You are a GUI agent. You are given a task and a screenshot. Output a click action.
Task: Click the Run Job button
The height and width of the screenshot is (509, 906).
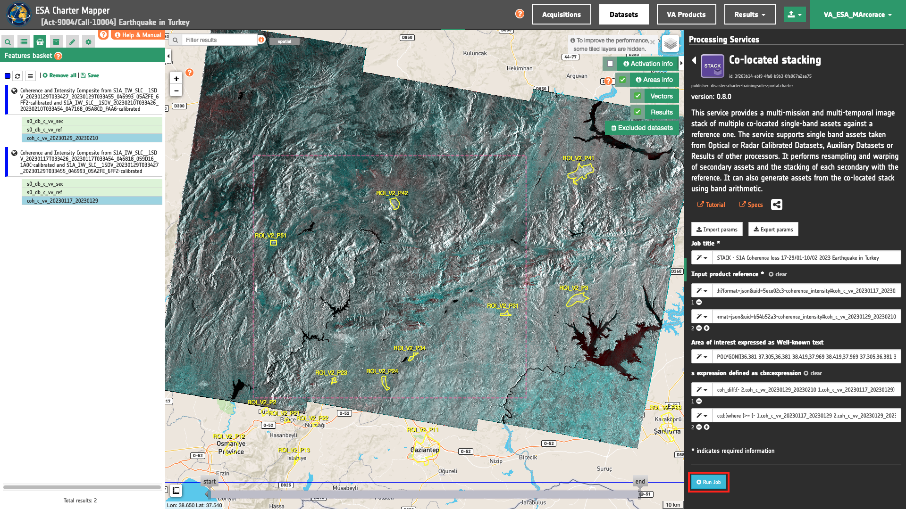pos(708,482)
